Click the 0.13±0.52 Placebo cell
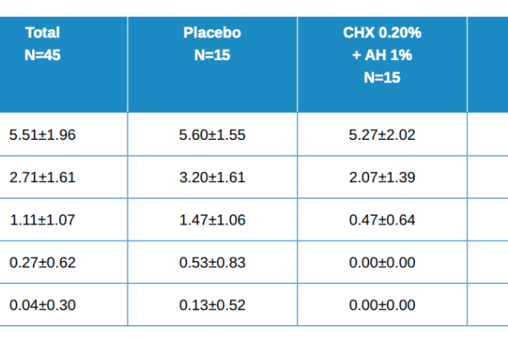This screenshot has height=339, width=508. pyautogui.click(x=212, y=305)
